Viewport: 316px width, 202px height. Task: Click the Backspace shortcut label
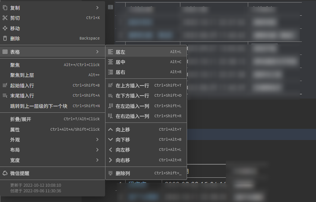(89, 38)
